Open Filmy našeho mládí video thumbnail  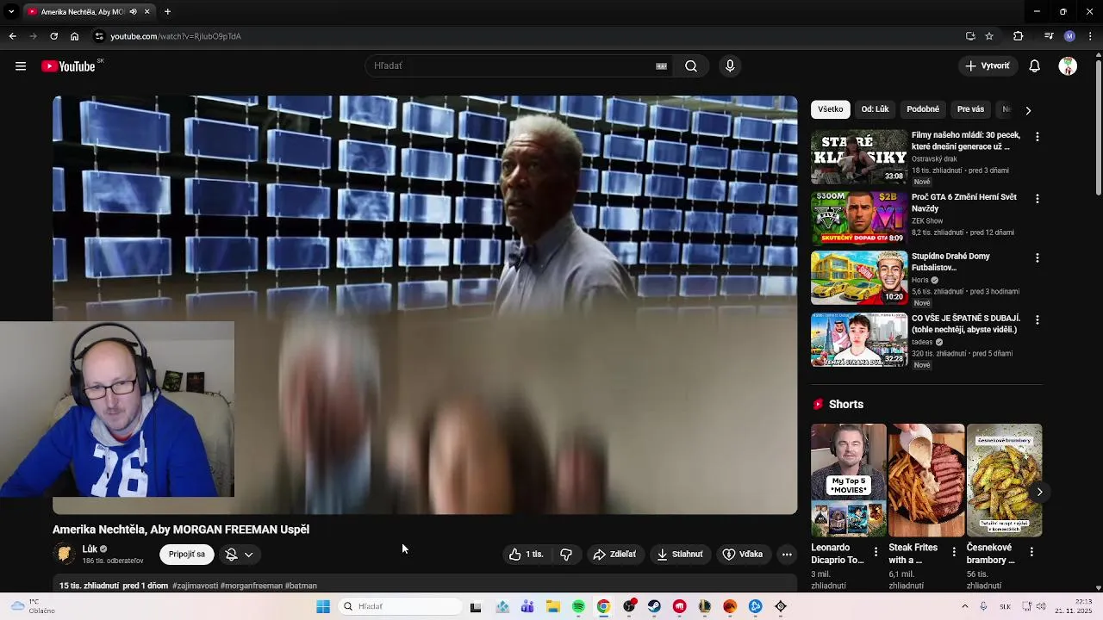[859, 157]
